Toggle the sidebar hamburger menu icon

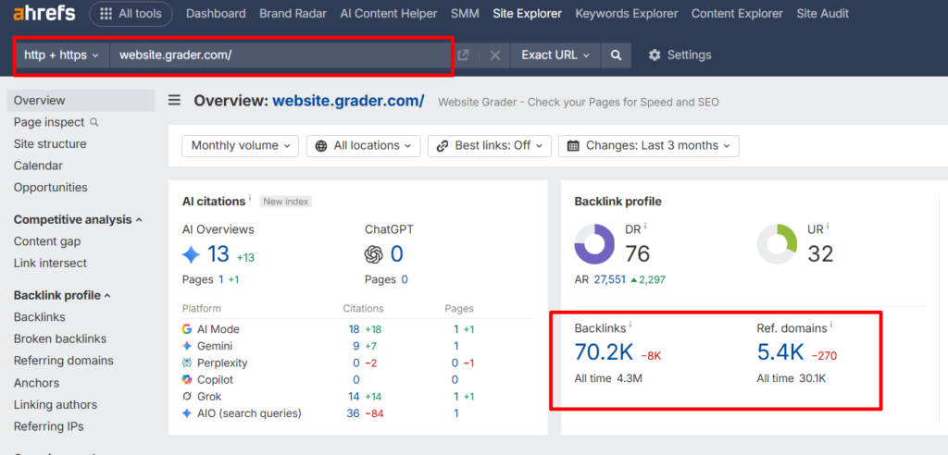pyautogui.click(x=175, y=100)
